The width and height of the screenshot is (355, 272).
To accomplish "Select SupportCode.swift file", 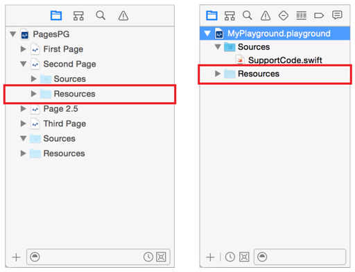I will pos(285,60).
